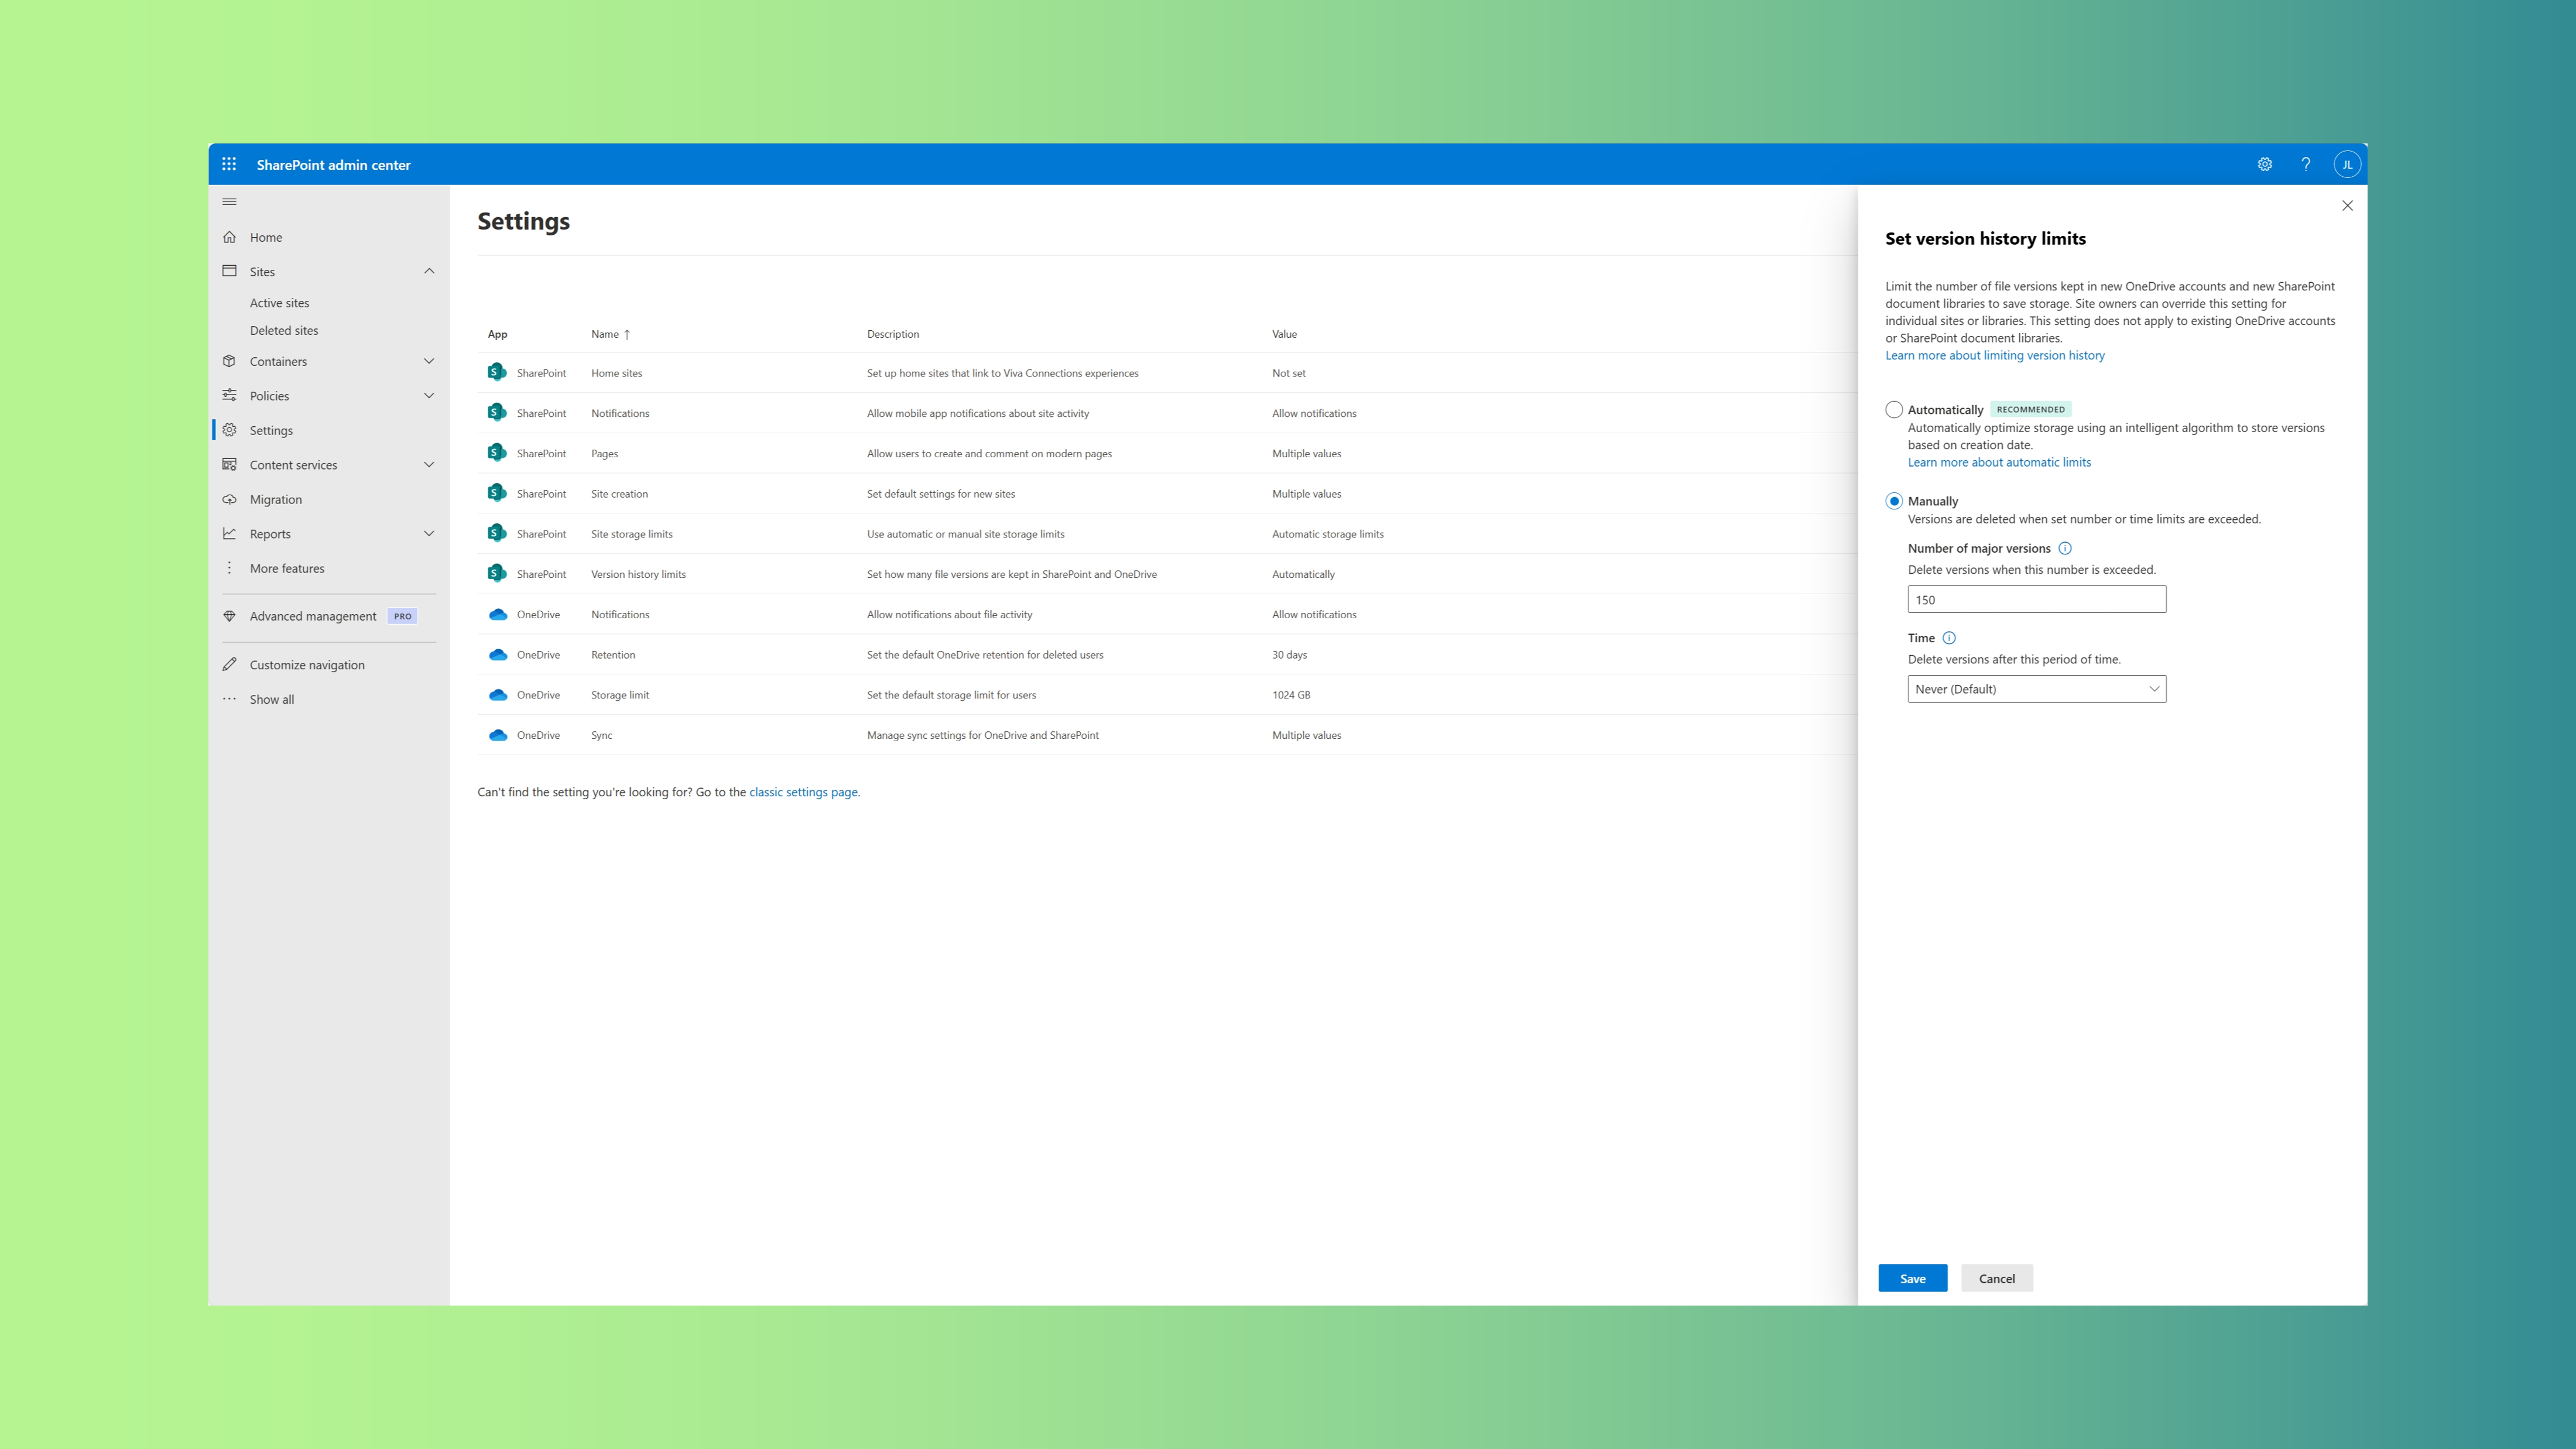Open the Help question mark icon
The image size is (2576, 1449).
tap(2306, 164)
